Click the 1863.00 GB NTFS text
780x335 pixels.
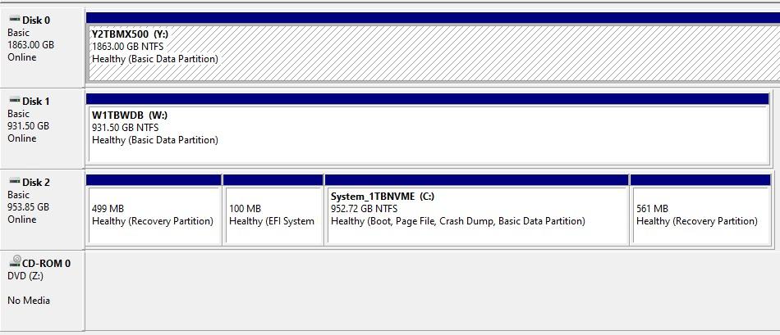tap(128, 47)
